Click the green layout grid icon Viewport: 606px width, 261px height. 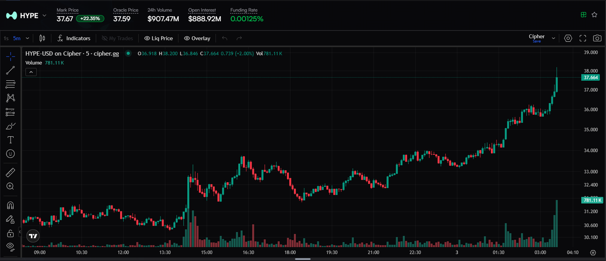[x=583, y=15]
